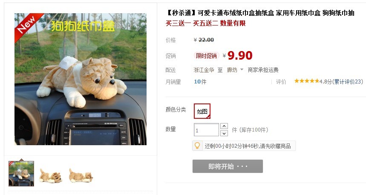Decrease quantity with the down arrow
This screenshot has height=195, width=366.
pos(224,133)
